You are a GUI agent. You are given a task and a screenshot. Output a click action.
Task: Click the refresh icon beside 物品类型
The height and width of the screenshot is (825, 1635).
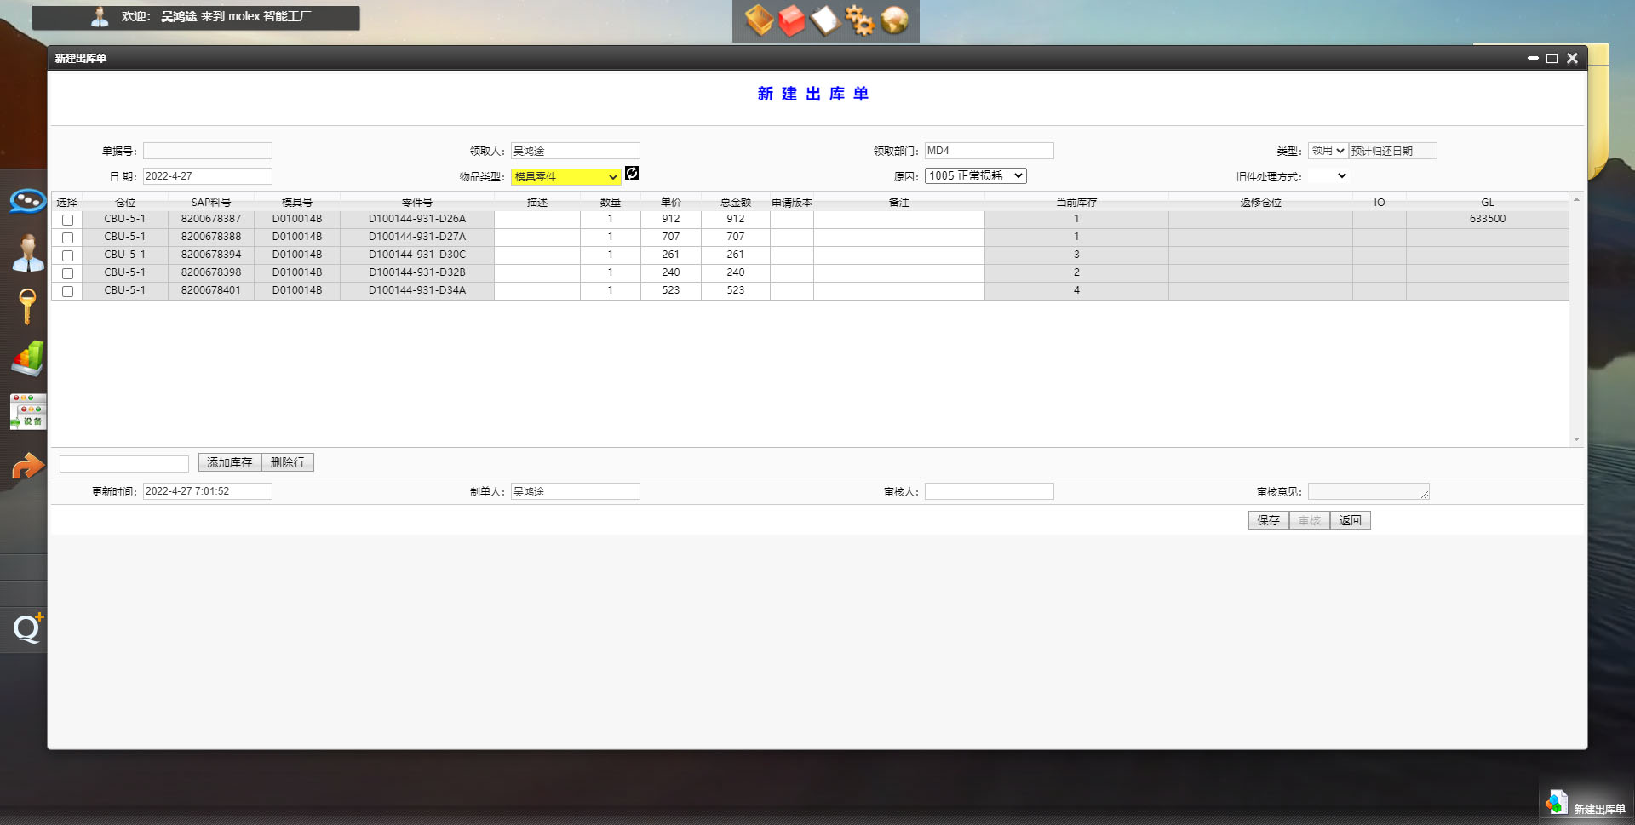(x=632, y=174)
